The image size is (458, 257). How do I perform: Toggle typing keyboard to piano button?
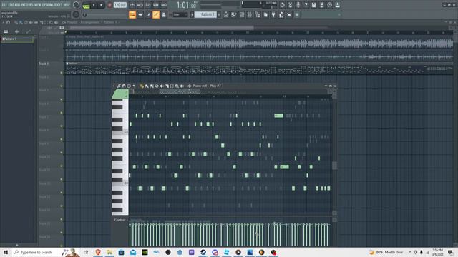tap(132, 14)
